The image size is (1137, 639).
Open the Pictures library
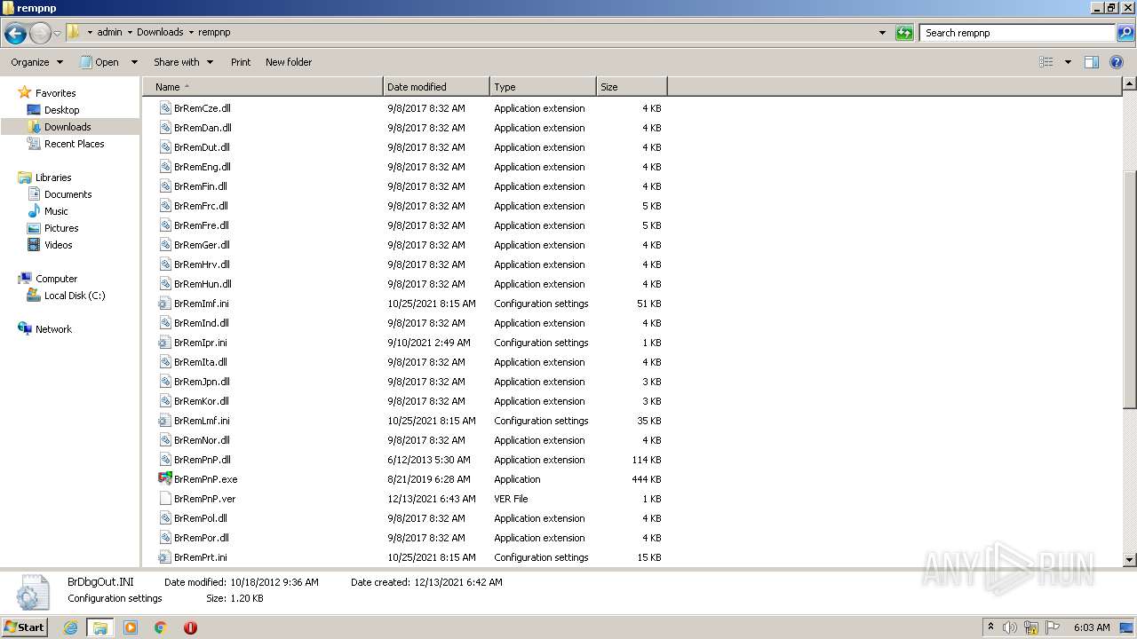pyautogui.click(x=61, y=228)
